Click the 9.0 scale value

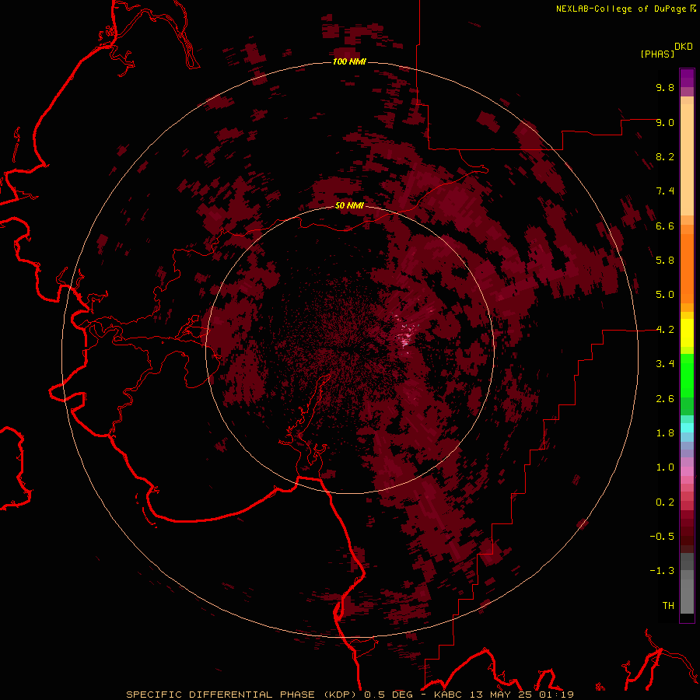[x=665, y=122]
